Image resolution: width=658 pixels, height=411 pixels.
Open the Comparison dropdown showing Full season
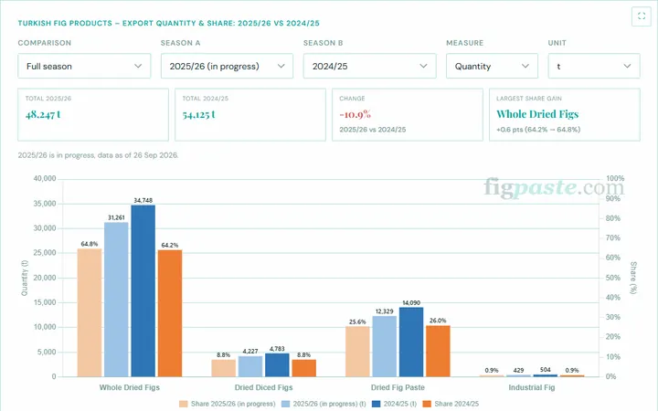click(84, 66)
